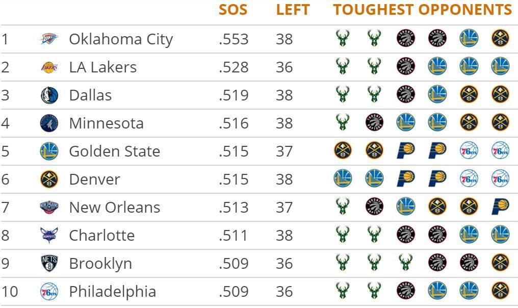Select the Nuggets logo in Brooklyn row
Screen dimensions: 518x308
point(500,263)
